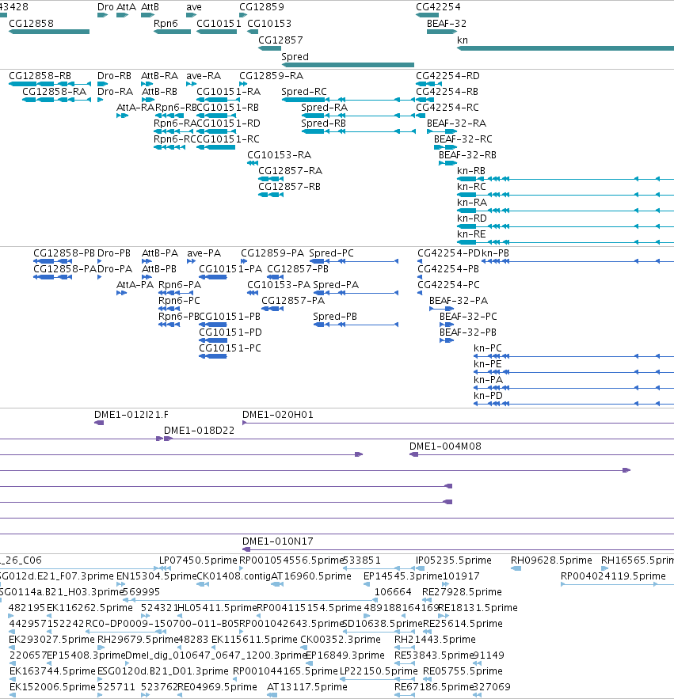Viewport: 674px width, 699px height.
Task: Click transcript kn-RB
Action: (565, 179)
